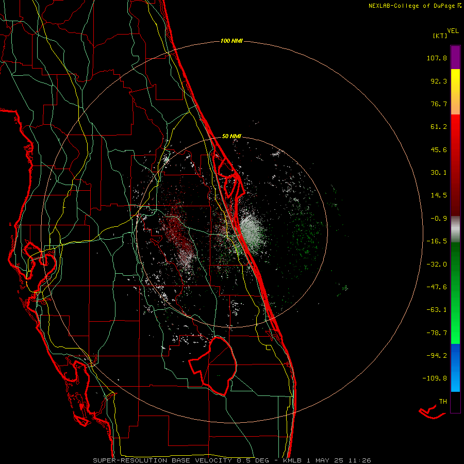The width and height of the screenshot is (464, 464).
Task: Click the blue segment of velocity color bar
Action: pos(455,368)
